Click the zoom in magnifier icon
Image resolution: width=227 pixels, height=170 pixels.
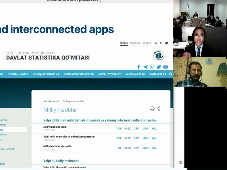(156, 43)
